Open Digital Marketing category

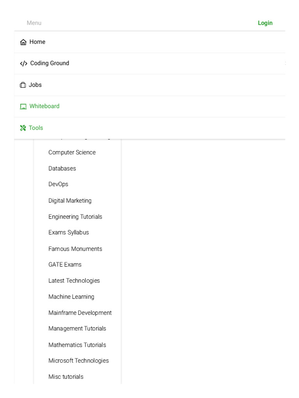[x=70, y=201]
